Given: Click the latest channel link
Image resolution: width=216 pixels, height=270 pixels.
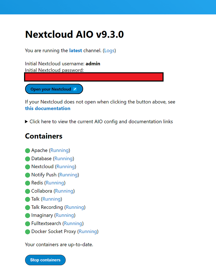Looking at the screenshot, I should coord(76,50).
